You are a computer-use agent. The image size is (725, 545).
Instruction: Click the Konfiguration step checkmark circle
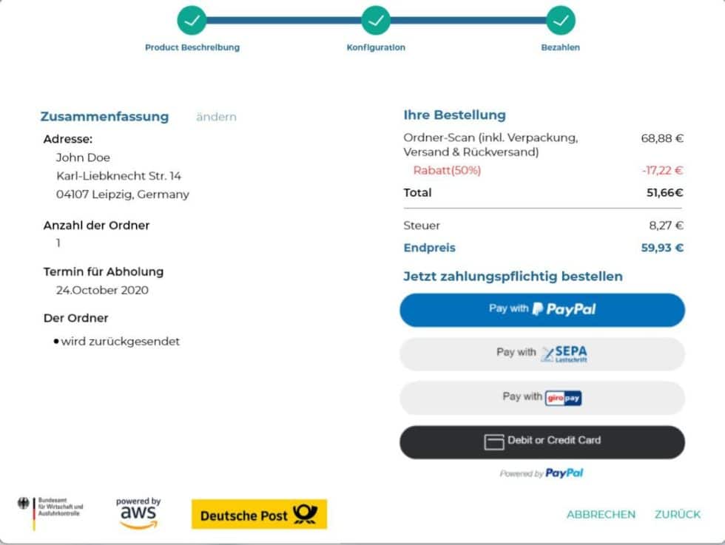[376, 21]
